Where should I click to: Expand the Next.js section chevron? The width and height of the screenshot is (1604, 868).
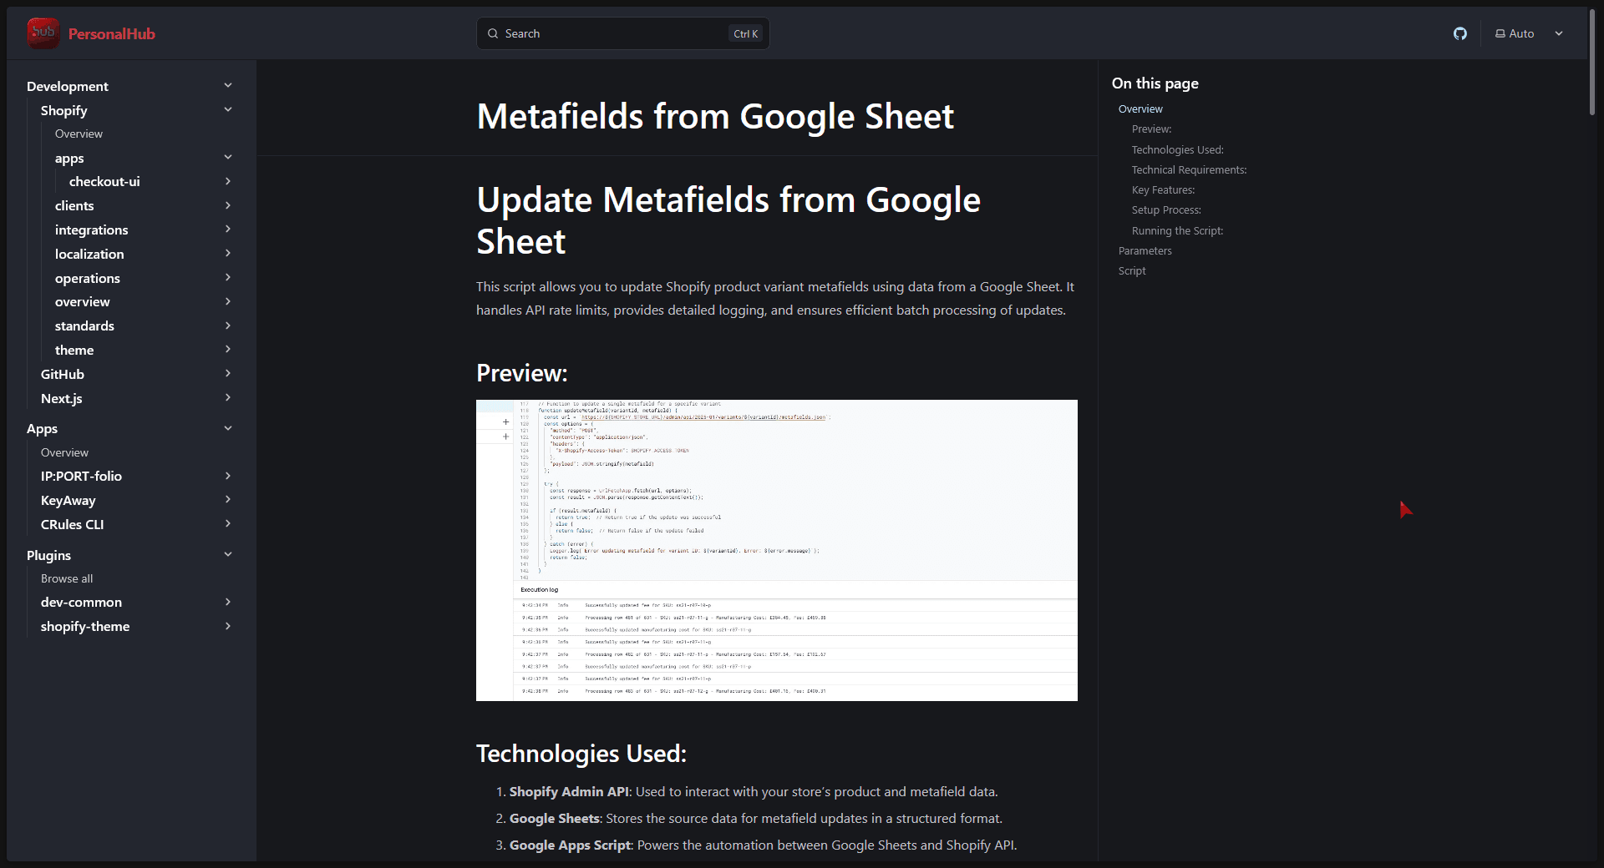pyautogui.click(x=228, y=398)
